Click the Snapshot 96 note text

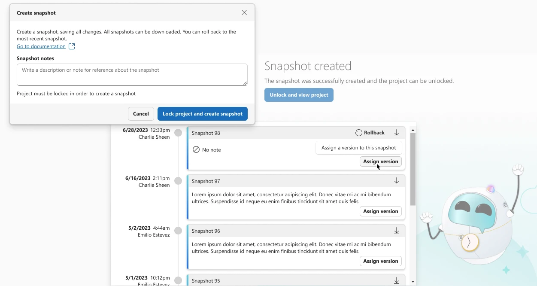click(291, 248)
